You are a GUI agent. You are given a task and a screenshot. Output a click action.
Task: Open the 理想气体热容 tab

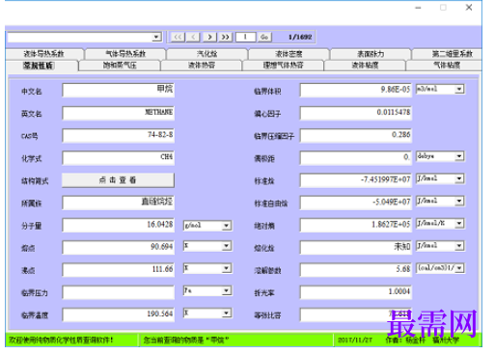[x=283, y=66]
